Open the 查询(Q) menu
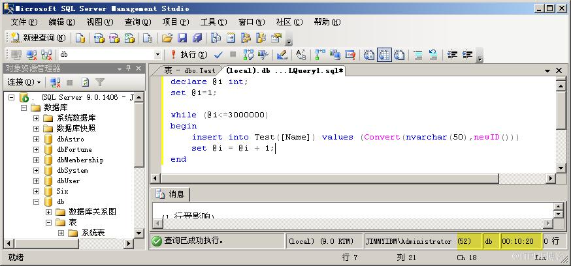The height and width of the screenshot is (266, 571). 138,22
